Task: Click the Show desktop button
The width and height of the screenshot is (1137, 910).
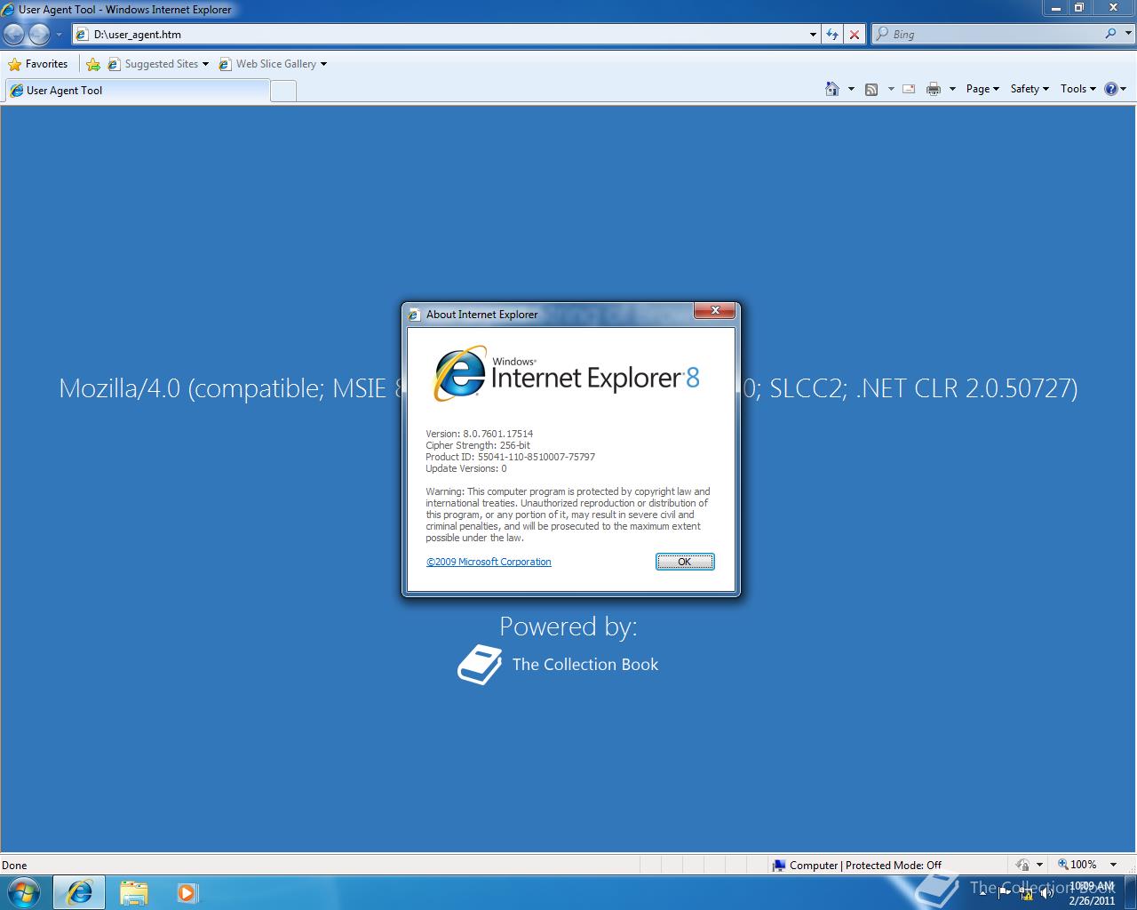Action: pos(1130,892)
